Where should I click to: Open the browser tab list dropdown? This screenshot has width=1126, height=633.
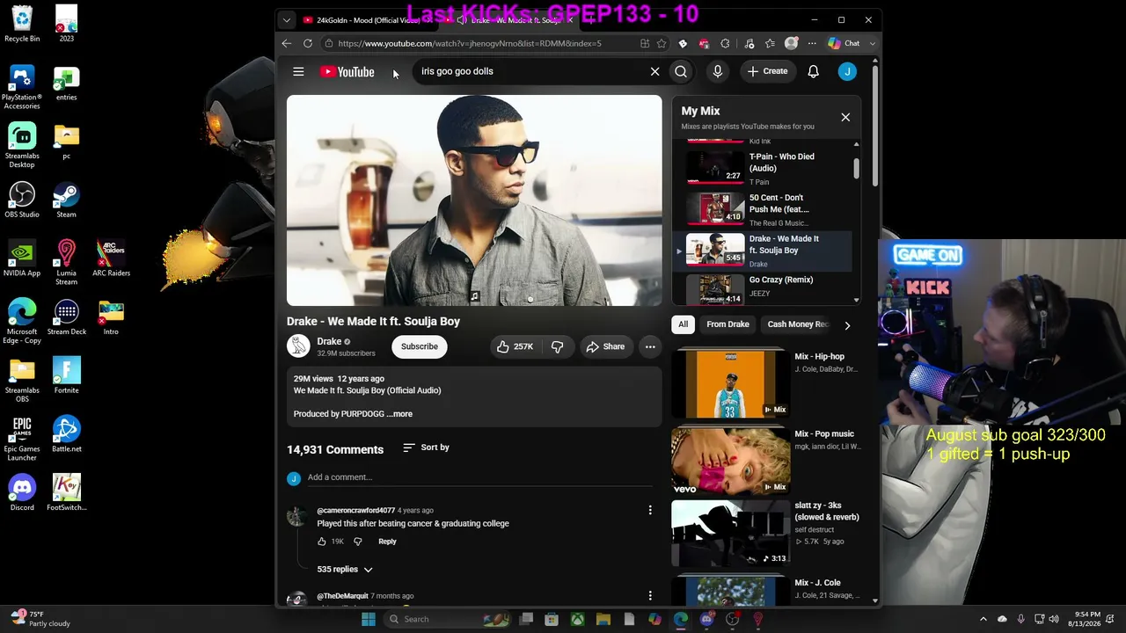[x=286, y=19]
